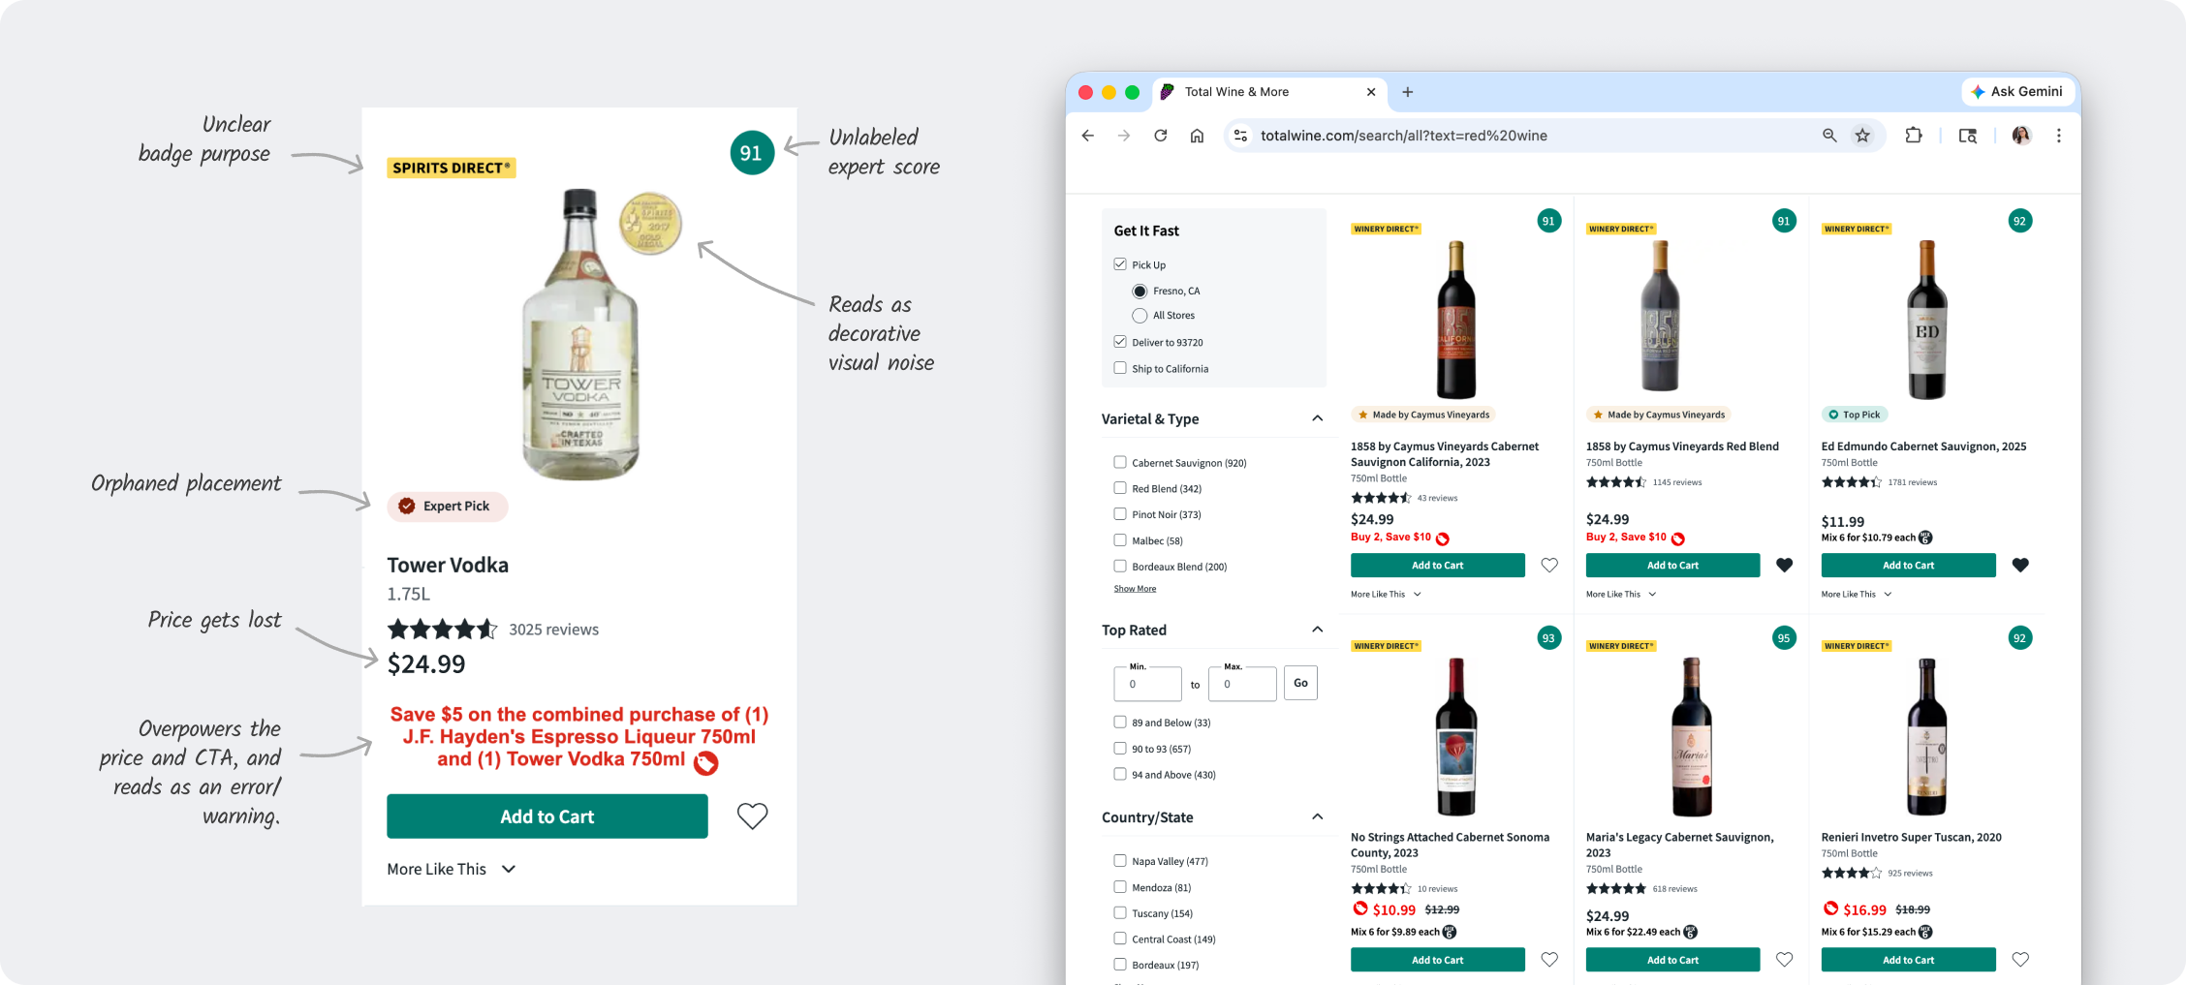Screen dimensions: 2186x985
Task: View site information icon in address bar
Action: (x=1240, y=136)
